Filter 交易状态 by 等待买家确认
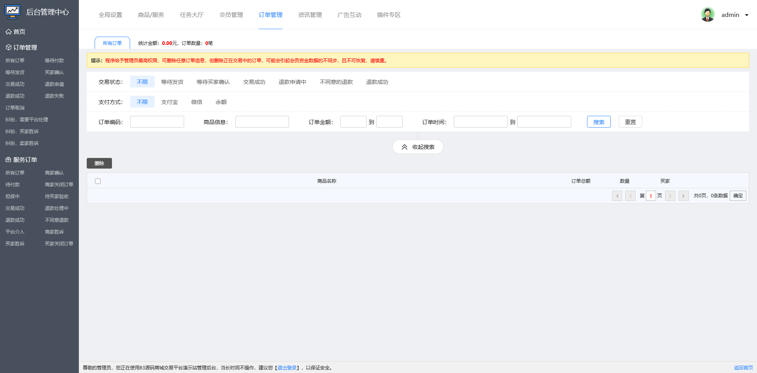 213,82
